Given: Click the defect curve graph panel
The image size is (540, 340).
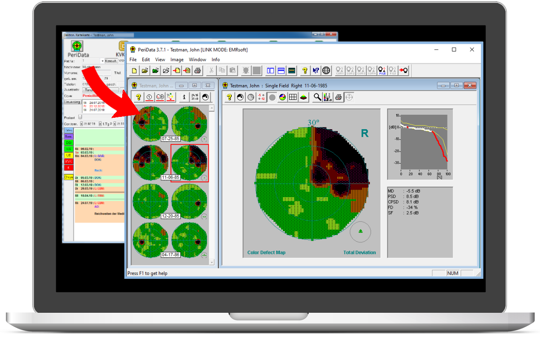Looking at the screenshot, I should [420, 144].
